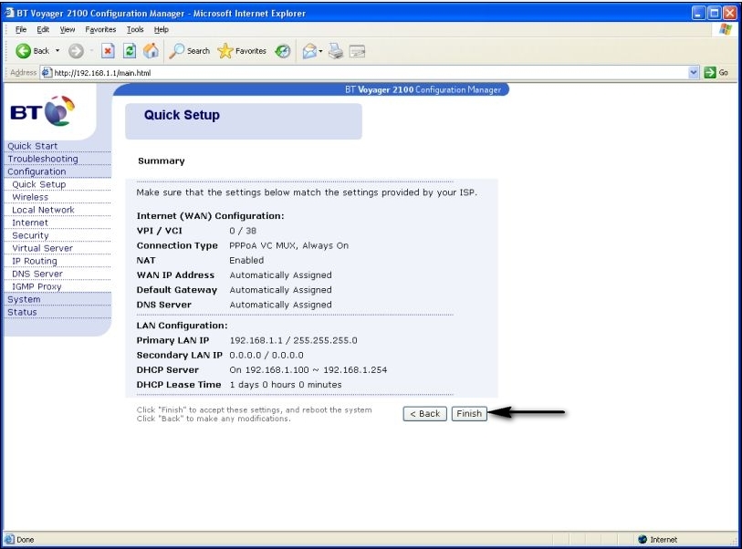Open the Search toolbar button
This screenshot has width=742, height=549.
click(x=189, y=51)
